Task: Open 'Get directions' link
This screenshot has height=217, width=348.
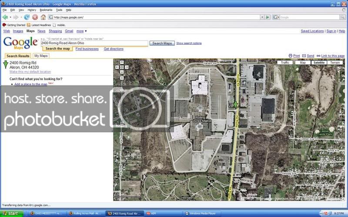Action: pos(114,49)
